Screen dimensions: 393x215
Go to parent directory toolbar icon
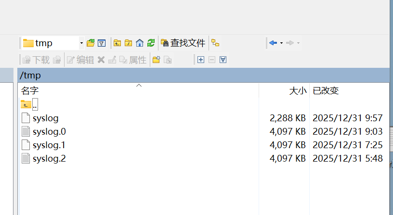(x=117, y=43)
